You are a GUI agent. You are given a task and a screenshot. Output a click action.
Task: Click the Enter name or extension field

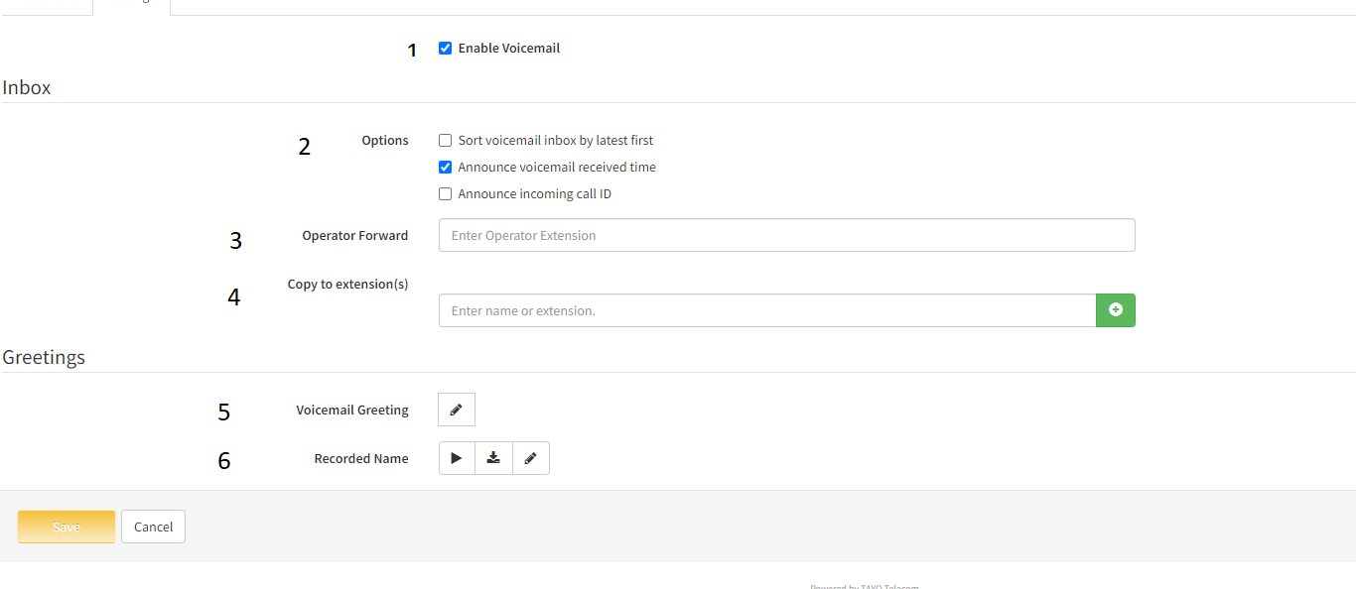point(766,310)
